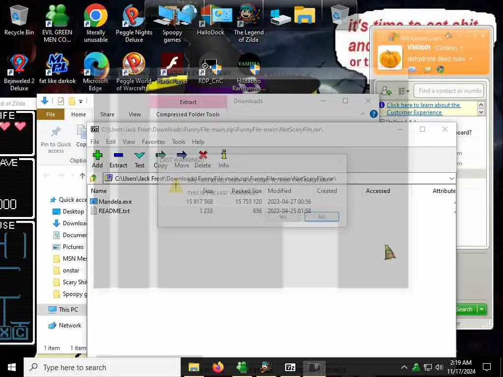This screenshot has width=503, height=377.
Task: Sort by the Name column header
Action: pos(99,191)
